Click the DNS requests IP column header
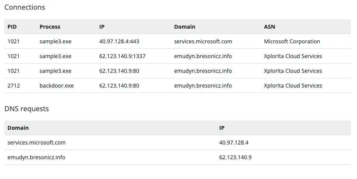 pos(222,128)
